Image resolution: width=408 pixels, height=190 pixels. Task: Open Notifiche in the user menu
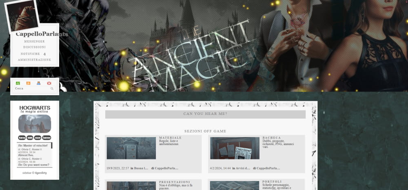pyautogui.click(x=30, y=54)
